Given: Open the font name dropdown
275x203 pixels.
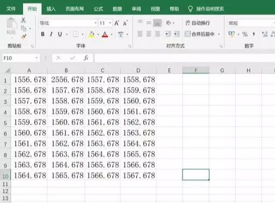Looking at the screenshot, I should (96, 23).
